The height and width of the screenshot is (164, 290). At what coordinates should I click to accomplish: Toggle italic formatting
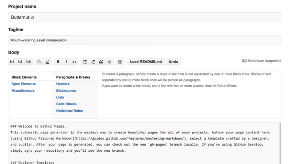66,62
